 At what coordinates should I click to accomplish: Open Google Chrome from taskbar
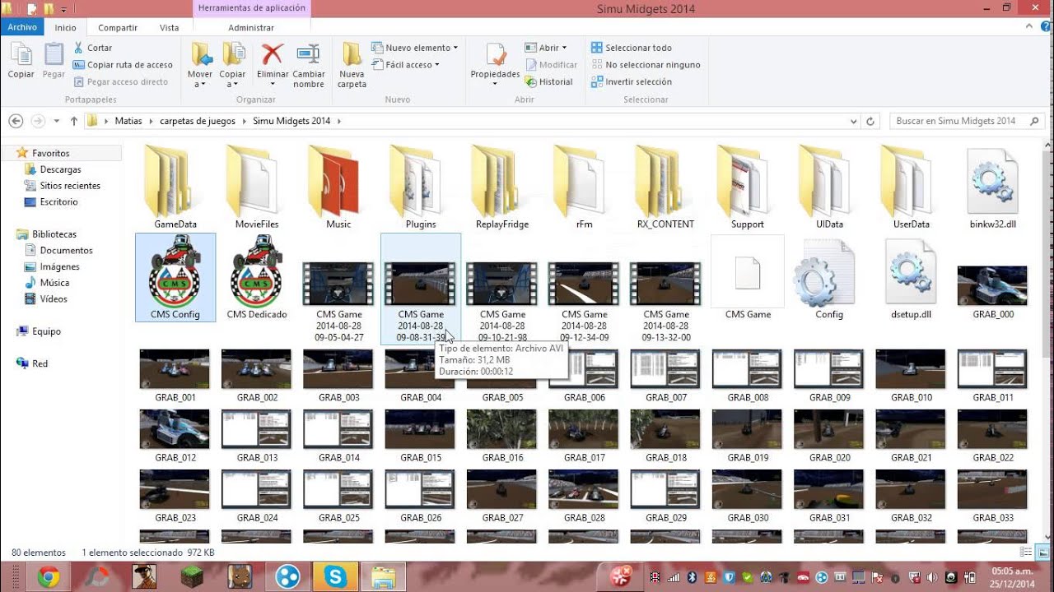click(x=48, y=577)
